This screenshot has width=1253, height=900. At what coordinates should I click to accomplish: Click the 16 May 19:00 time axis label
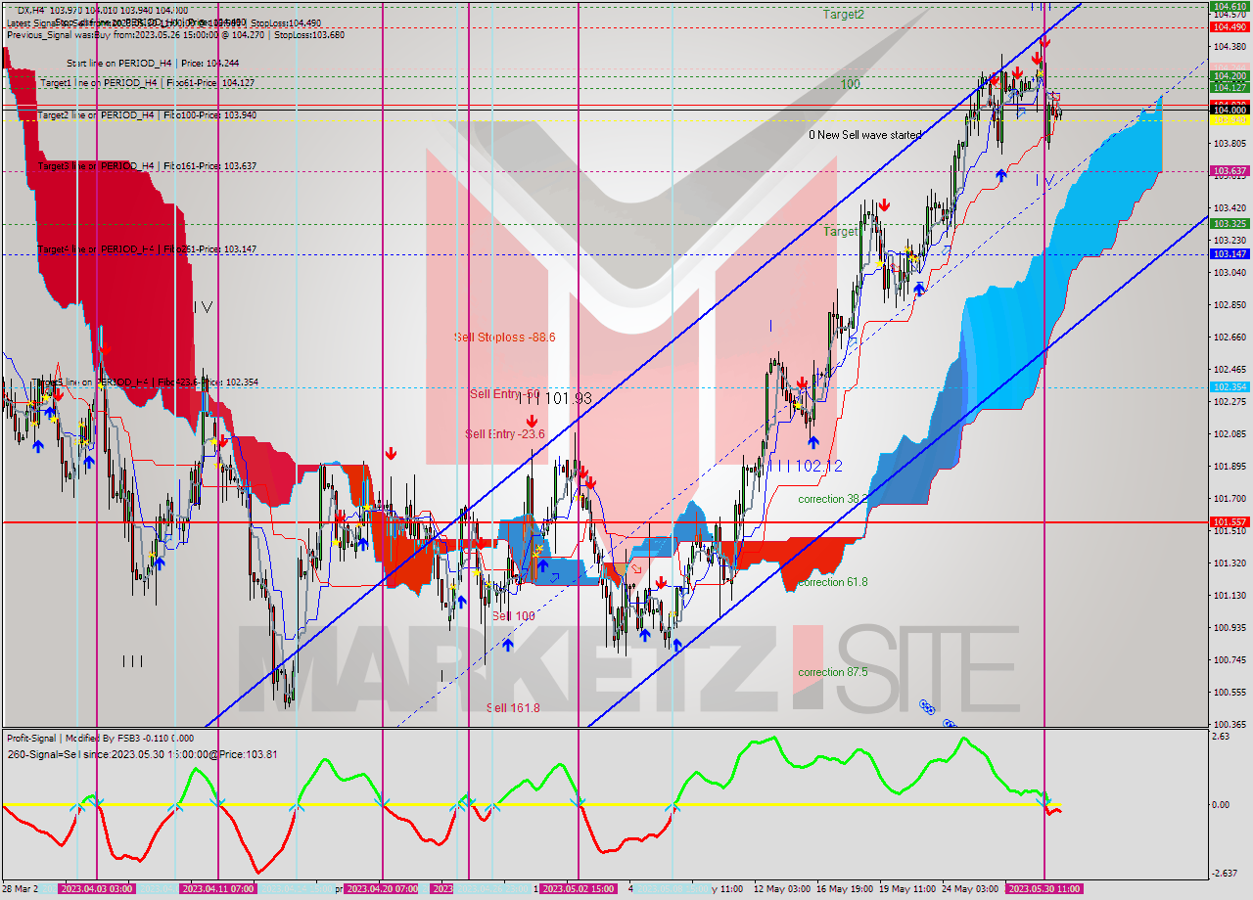(x=844, y=889)
